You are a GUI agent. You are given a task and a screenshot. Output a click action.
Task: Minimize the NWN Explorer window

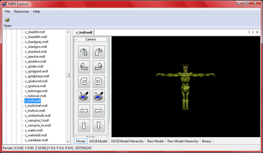[x=239, y=3]
